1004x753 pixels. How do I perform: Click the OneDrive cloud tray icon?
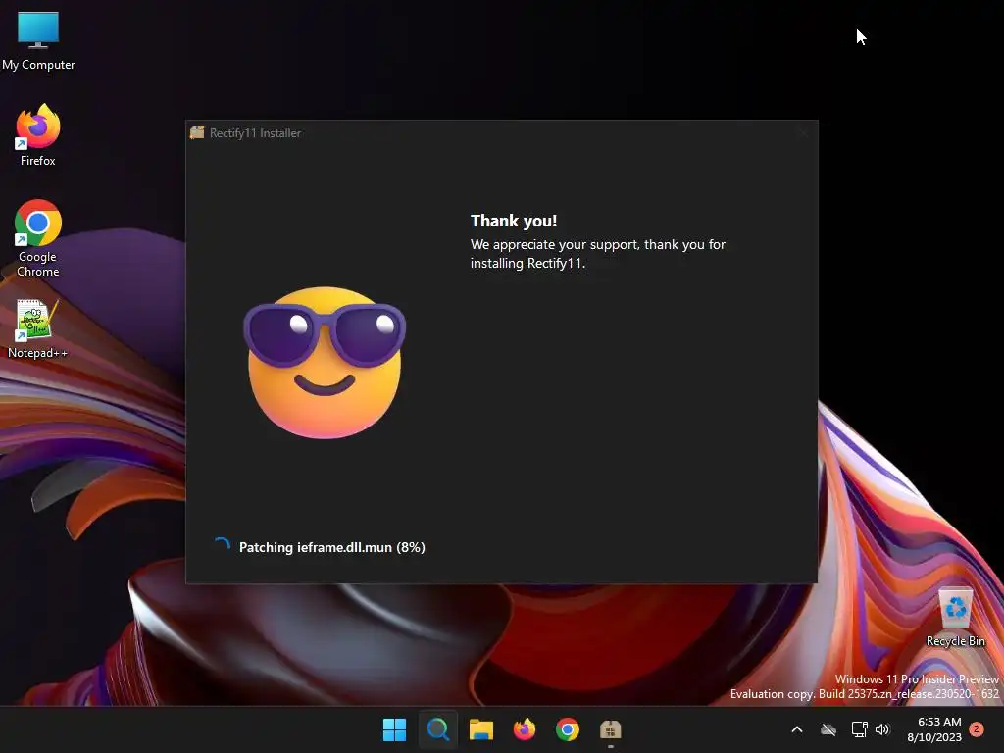pos(828,729)
